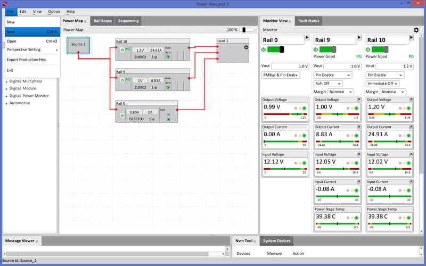Pop out Rail 9 Output Current widget
This screenshot has width=426, height=266.
click(x=359, y=127)
